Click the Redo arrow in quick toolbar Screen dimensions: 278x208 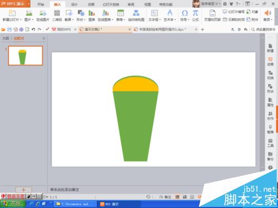coord(39,29)
